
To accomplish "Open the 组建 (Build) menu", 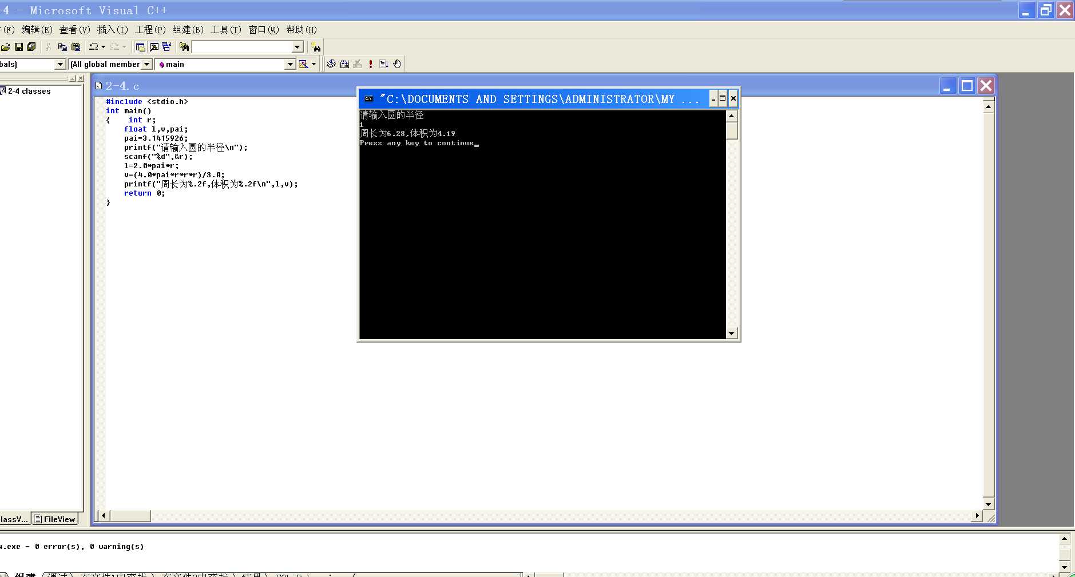I will click(x=188, y=30).
